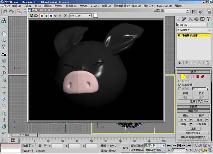Click the 移除孤立顶点 button
The height and width of the screenshot is (154, 213).
193,133
